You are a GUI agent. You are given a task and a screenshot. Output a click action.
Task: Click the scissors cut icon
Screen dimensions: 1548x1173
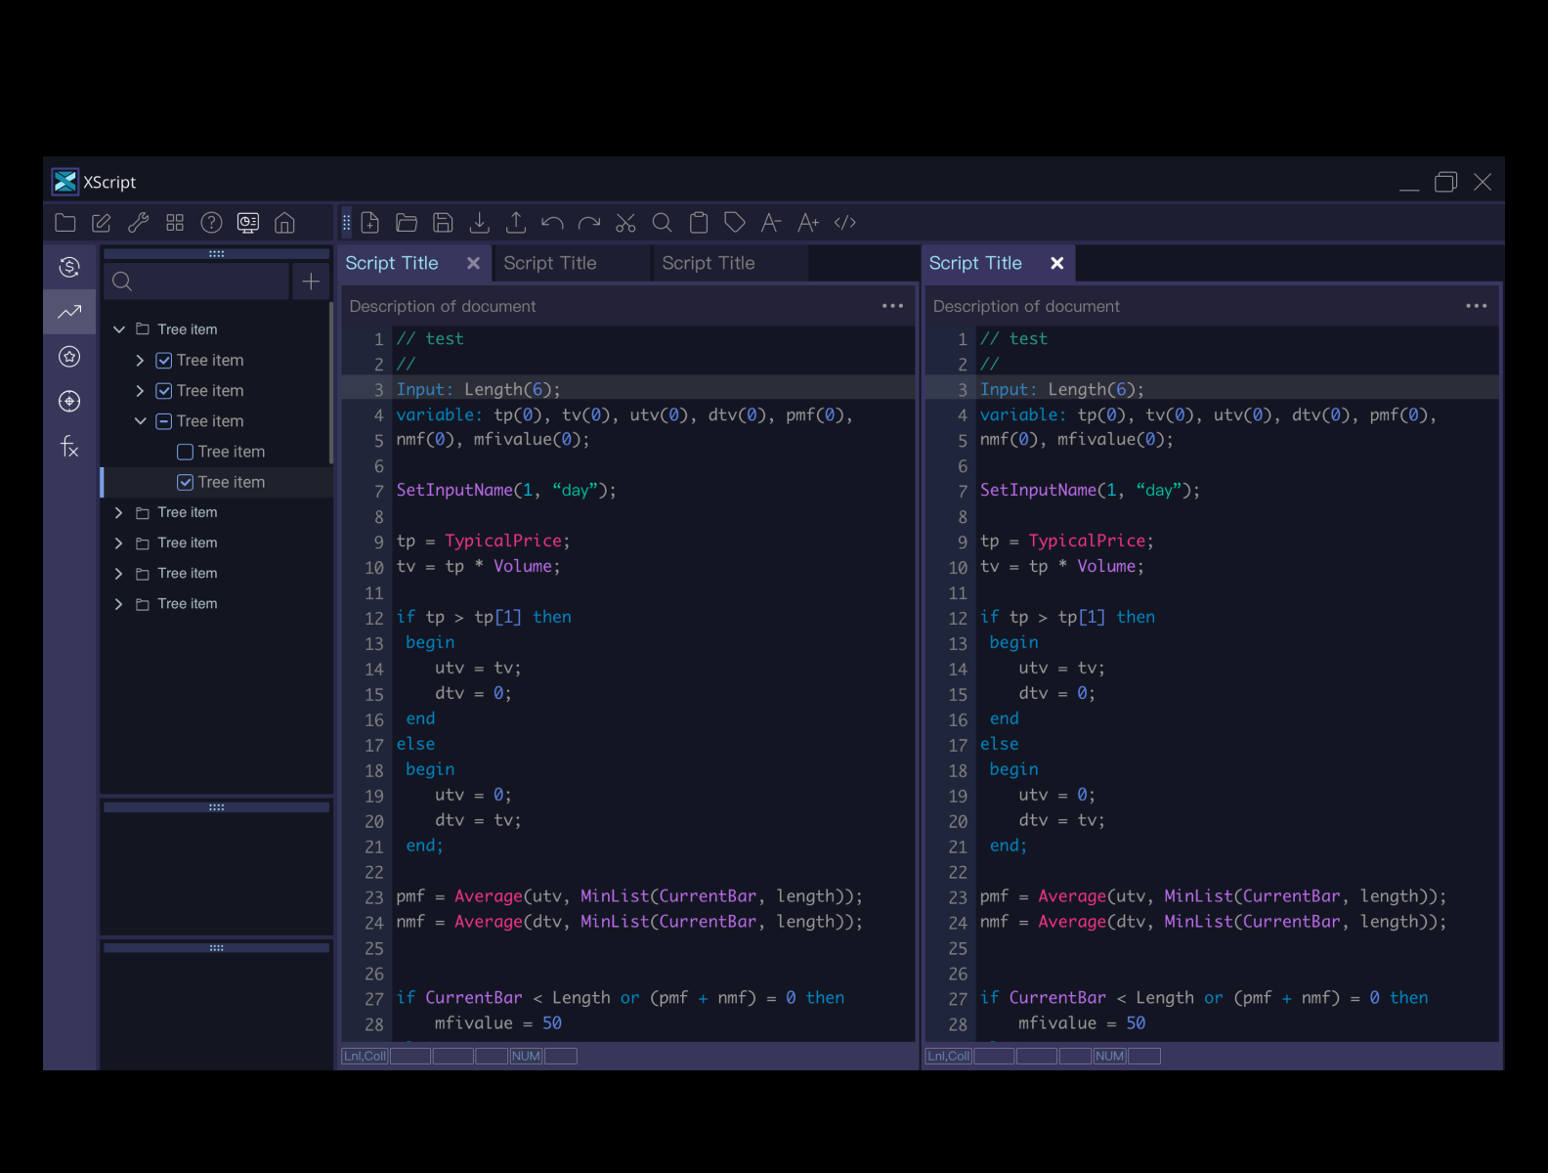pyautogui.click(x=625, y=223)
